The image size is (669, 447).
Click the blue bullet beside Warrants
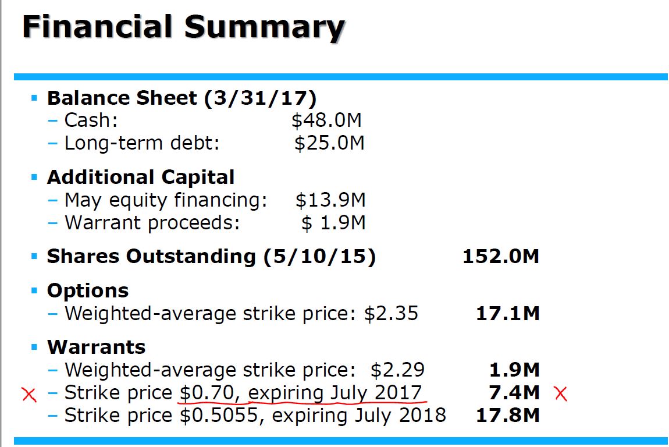[x=34, y=347]
